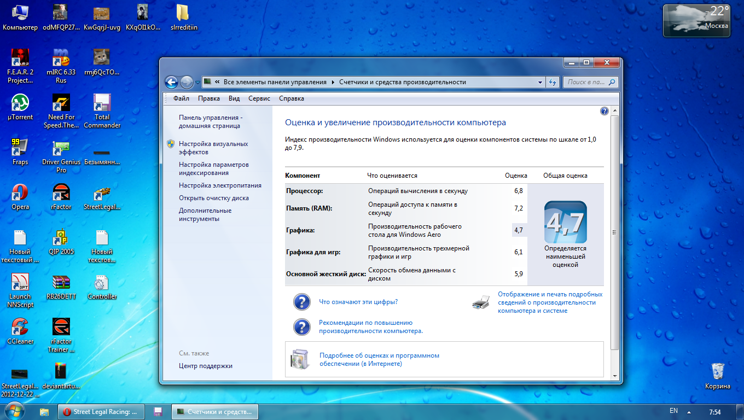Click the back navigation arrow button
Viewport: 744px width, 420px height.
(x=171, y=82)
